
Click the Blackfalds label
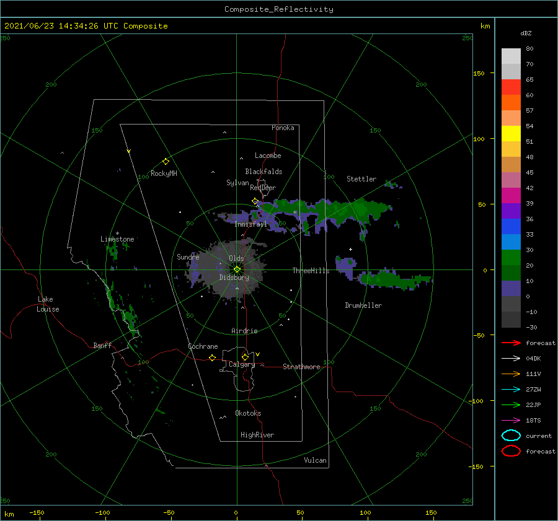click(x=263, y=172)
